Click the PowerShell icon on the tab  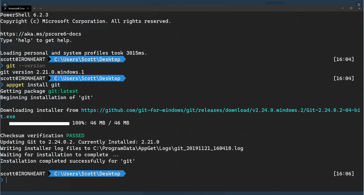pos(5,8)
